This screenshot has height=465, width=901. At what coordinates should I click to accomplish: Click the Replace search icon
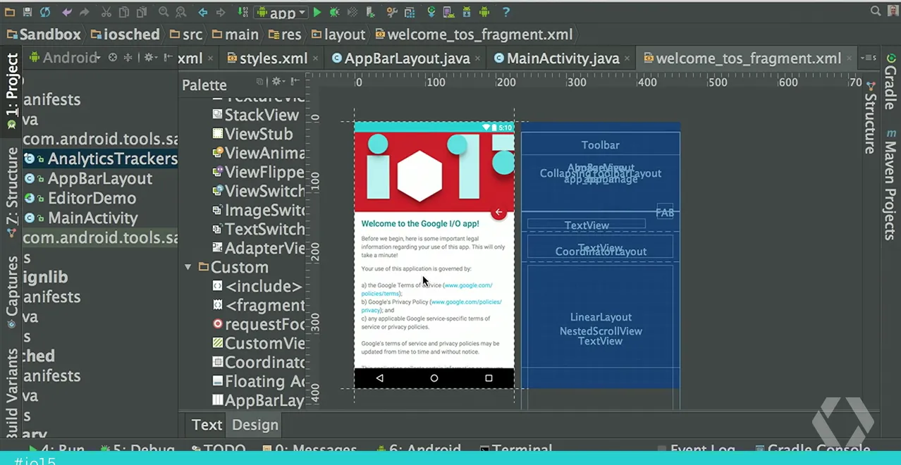click(x=181, y=12)
